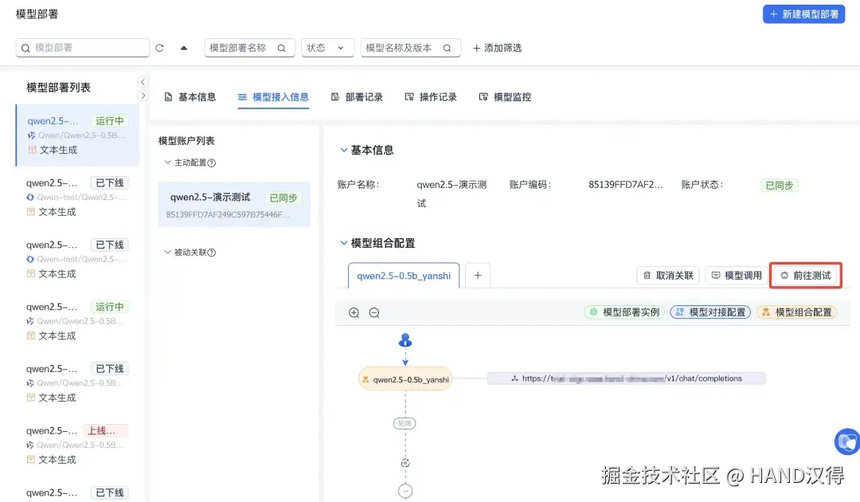Expand the list panel with right chevron
Viewport: 860px width, 502px height.
point(143,96)
